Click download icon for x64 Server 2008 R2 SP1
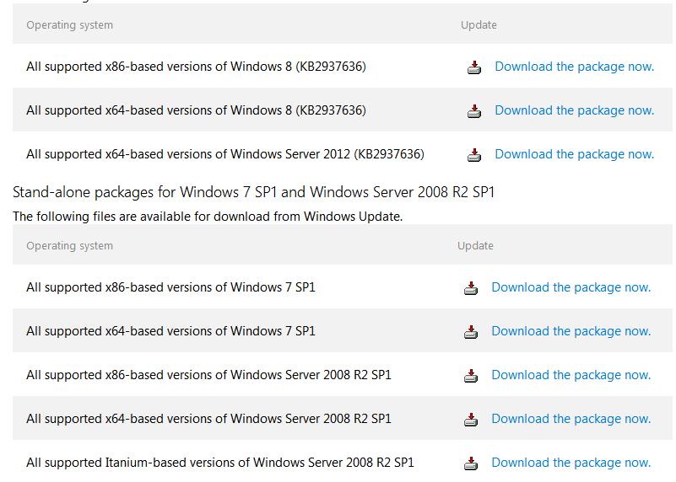The height and width of the screenshot is (482, 676). [x=471, y=420]
